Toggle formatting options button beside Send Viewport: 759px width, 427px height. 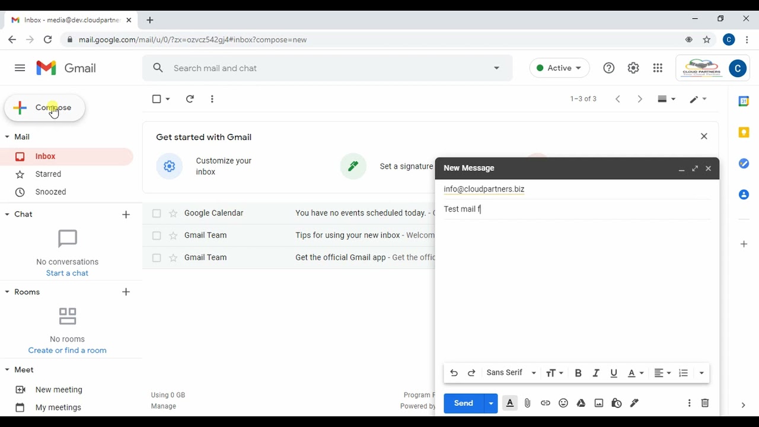[x=510, y=403]
